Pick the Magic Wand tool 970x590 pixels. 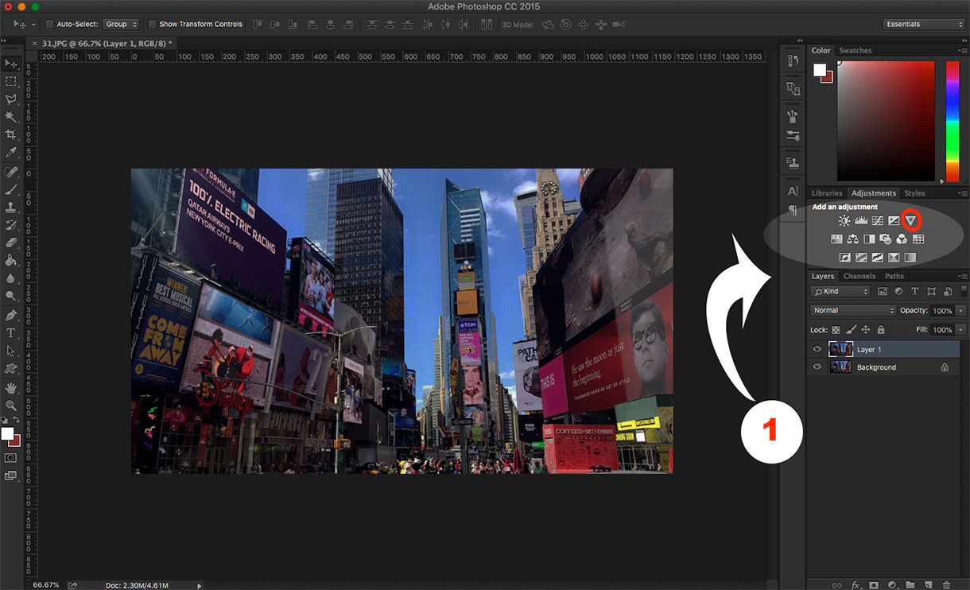(11, 117)
